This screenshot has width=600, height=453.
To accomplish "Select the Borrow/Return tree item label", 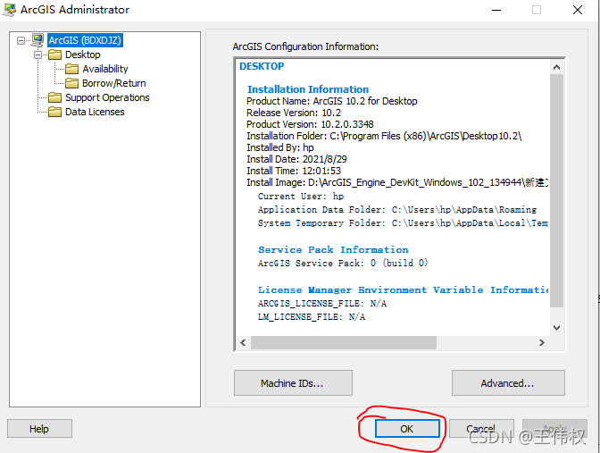I will (113, 83).
